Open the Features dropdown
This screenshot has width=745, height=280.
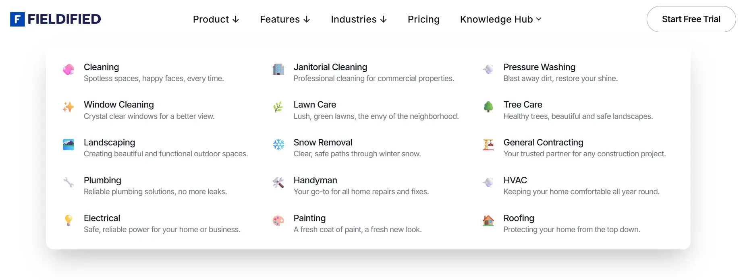click(284, 19)
